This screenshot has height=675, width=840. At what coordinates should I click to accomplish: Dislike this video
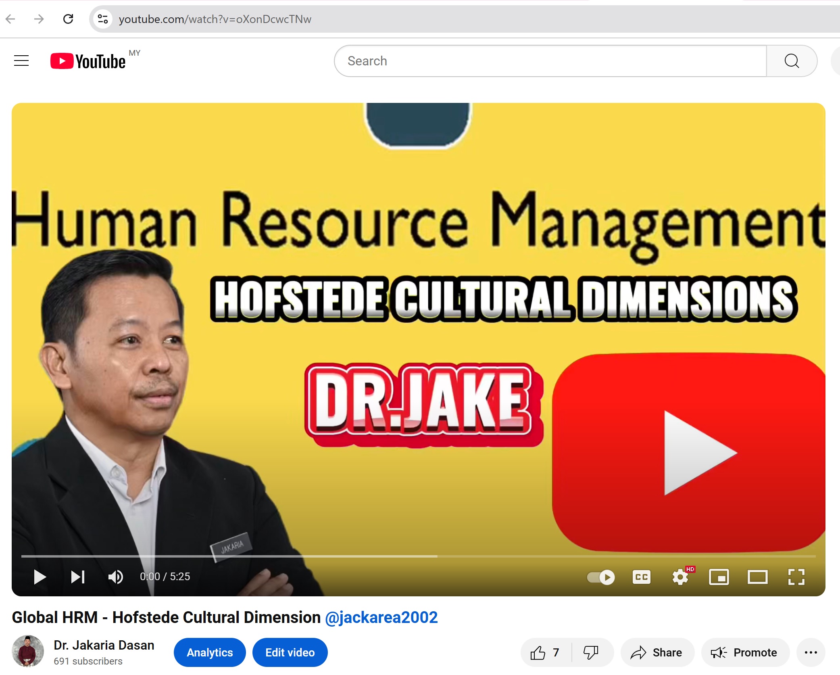point(591,652)
